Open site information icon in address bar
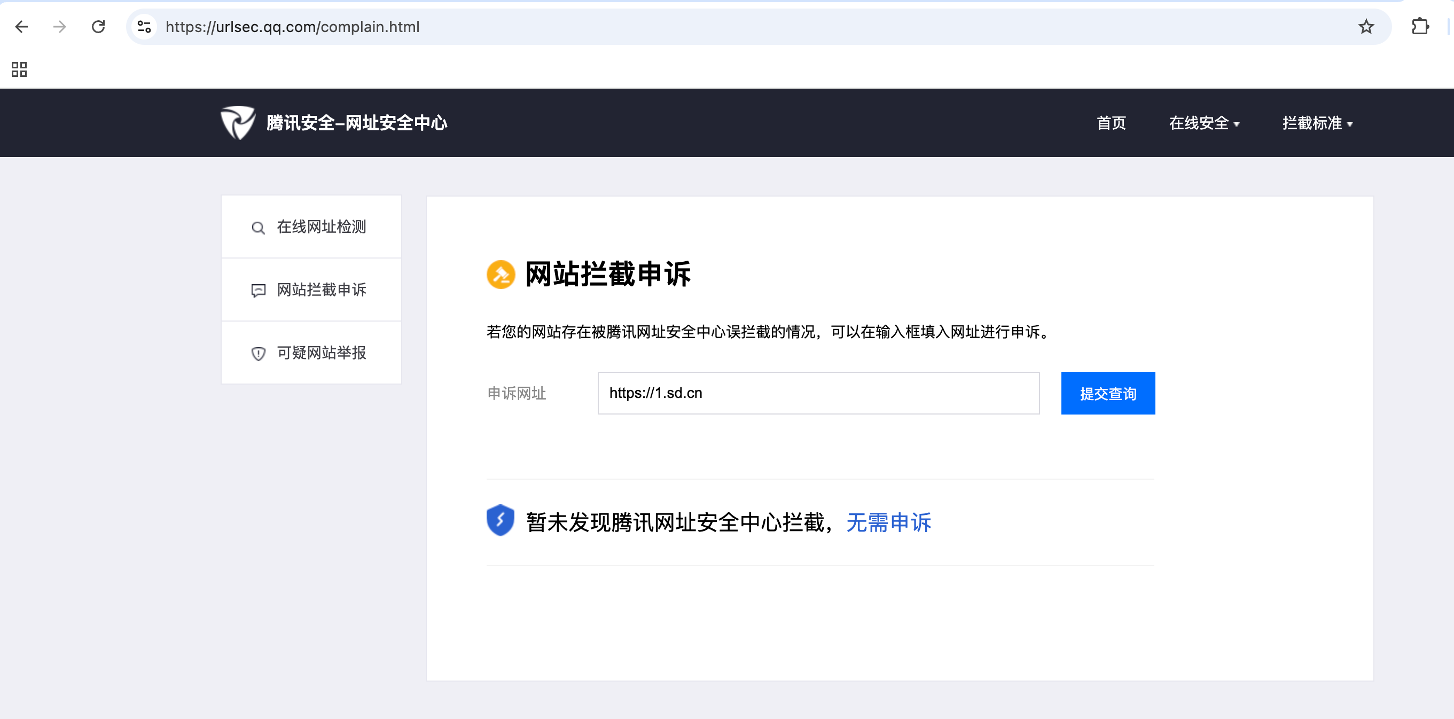The width and height of the screenshot is (1454, 719). [145, 27]
